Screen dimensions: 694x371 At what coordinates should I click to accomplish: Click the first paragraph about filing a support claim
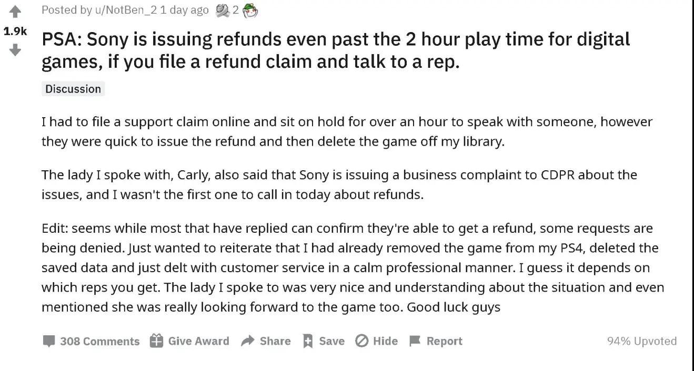[347, 132]
